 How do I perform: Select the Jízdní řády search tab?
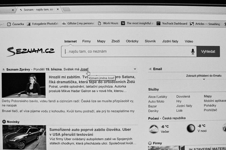[170, 41]
